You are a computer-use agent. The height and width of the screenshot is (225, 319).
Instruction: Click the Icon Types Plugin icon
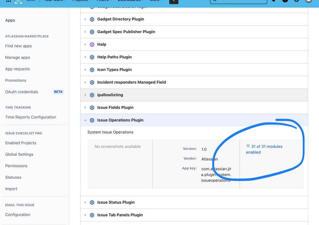coord(92,70)
